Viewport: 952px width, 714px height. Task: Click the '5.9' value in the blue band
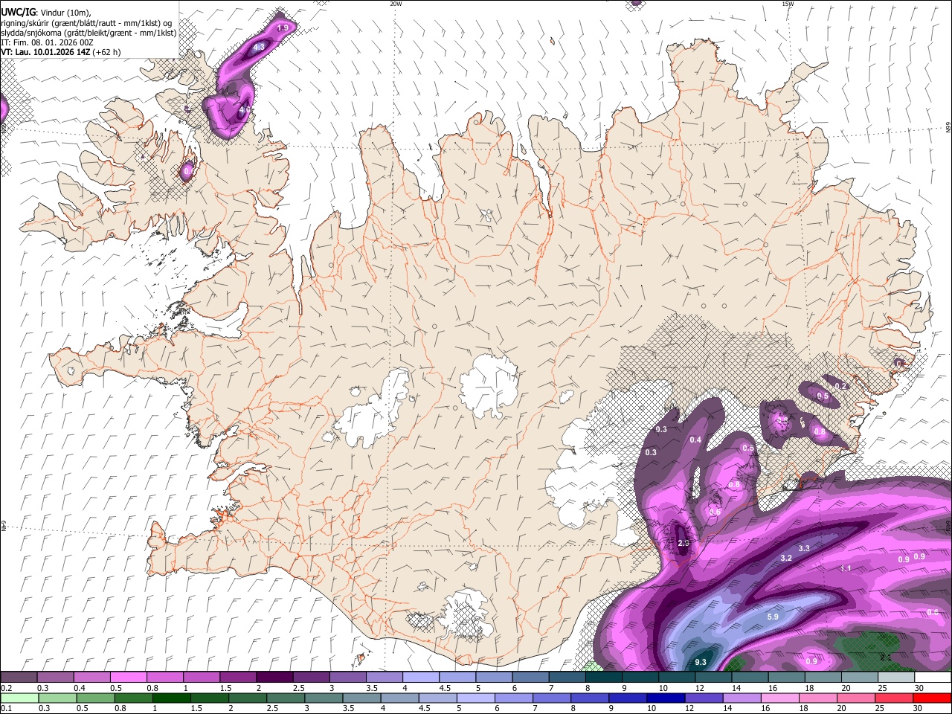772,617
